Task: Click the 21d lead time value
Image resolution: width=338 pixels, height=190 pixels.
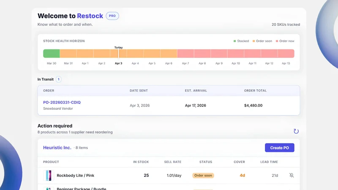Action: 275,176
